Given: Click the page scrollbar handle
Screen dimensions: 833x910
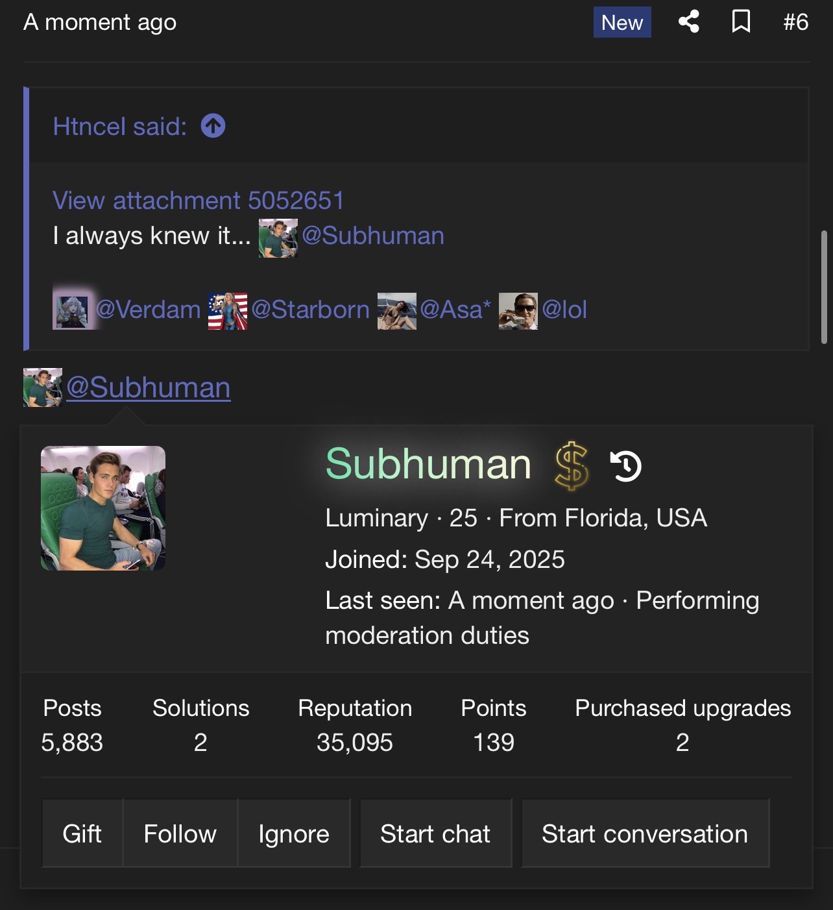Looking at the screenshot, I should pos(824,287).
